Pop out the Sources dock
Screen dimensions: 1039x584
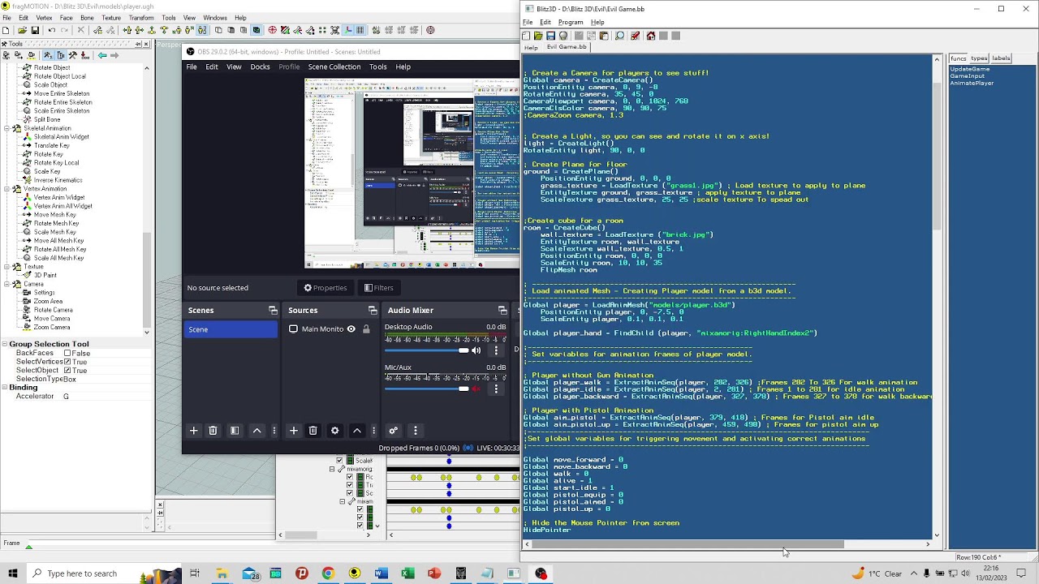tap(373, 310)
